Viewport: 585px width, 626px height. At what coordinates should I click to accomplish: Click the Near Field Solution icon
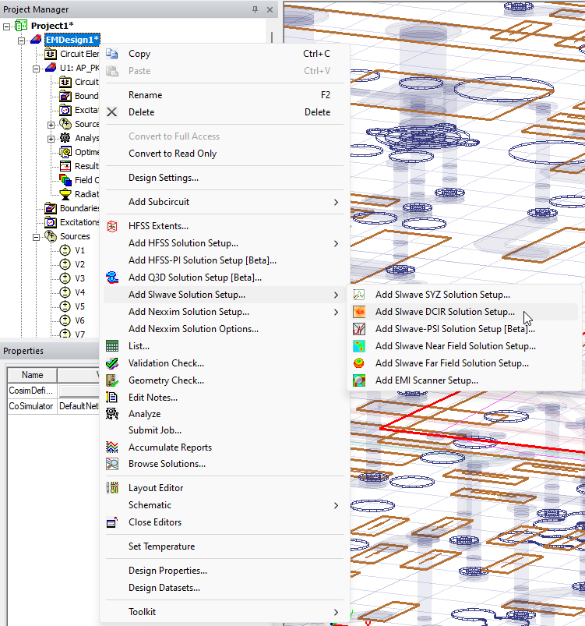[x=359, y=347]
